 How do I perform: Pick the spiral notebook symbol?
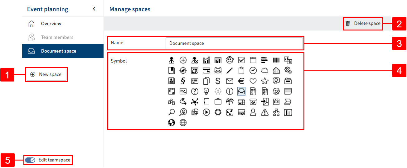click(206, 102)
